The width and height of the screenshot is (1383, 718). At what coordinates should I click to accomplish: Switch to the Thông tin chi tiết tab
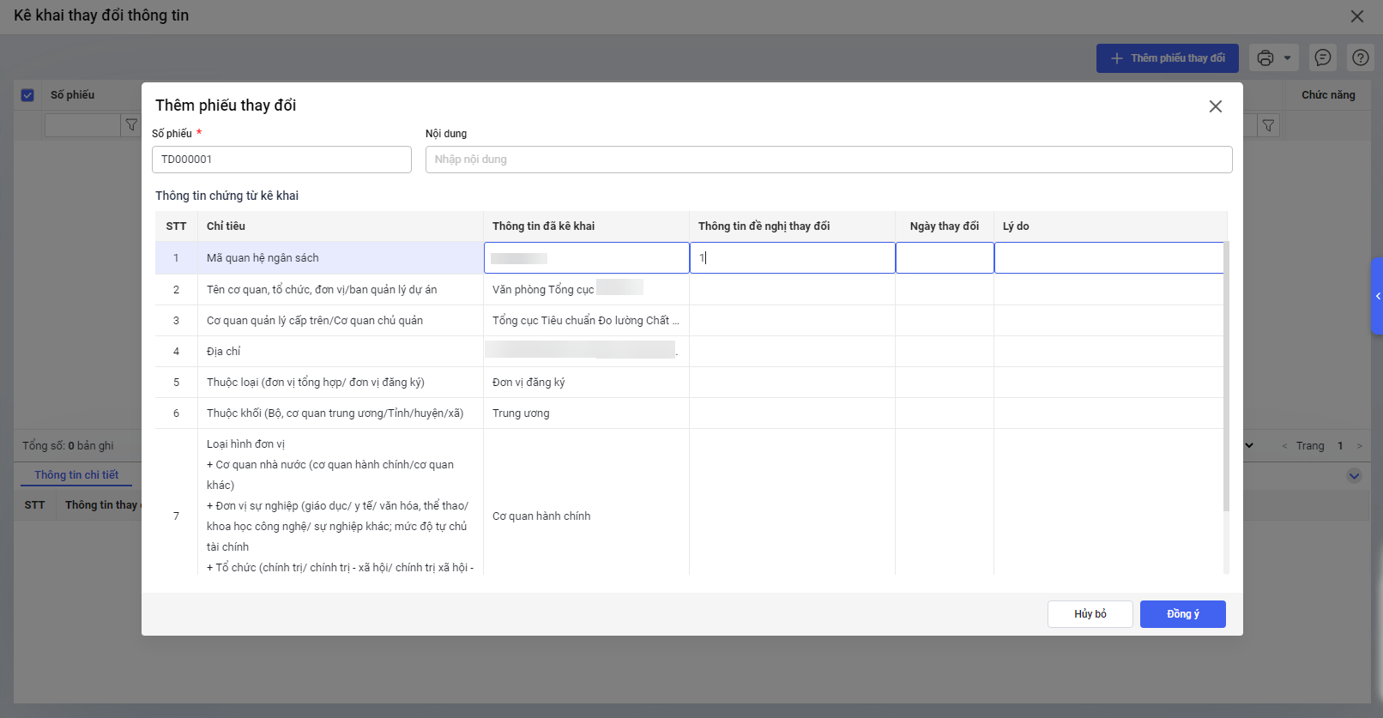click(76, 475)
